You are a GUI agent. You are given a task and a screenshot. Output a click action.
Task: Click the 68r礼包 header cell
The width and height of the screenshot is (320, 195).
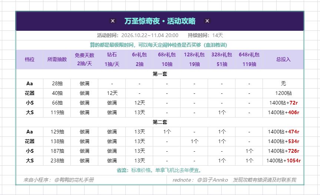pos(167,59)
